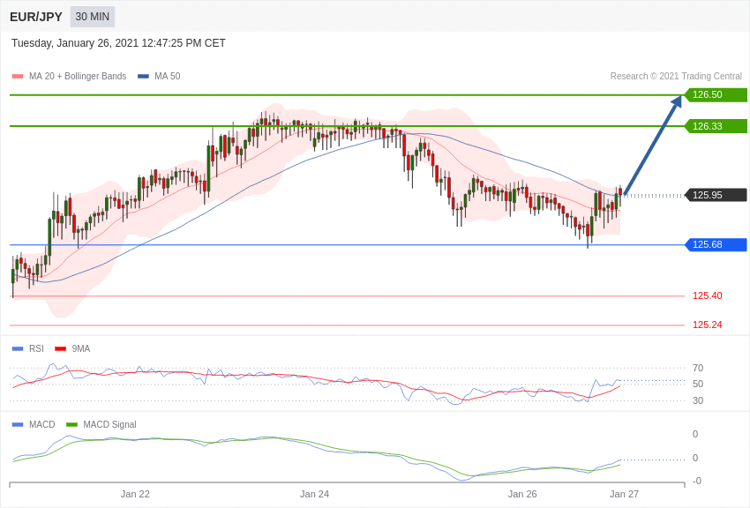Image resolution: width=750 pixels, height=508 pixels.
Task: Click the 125.40 red support label
Action: click(707, 295)
